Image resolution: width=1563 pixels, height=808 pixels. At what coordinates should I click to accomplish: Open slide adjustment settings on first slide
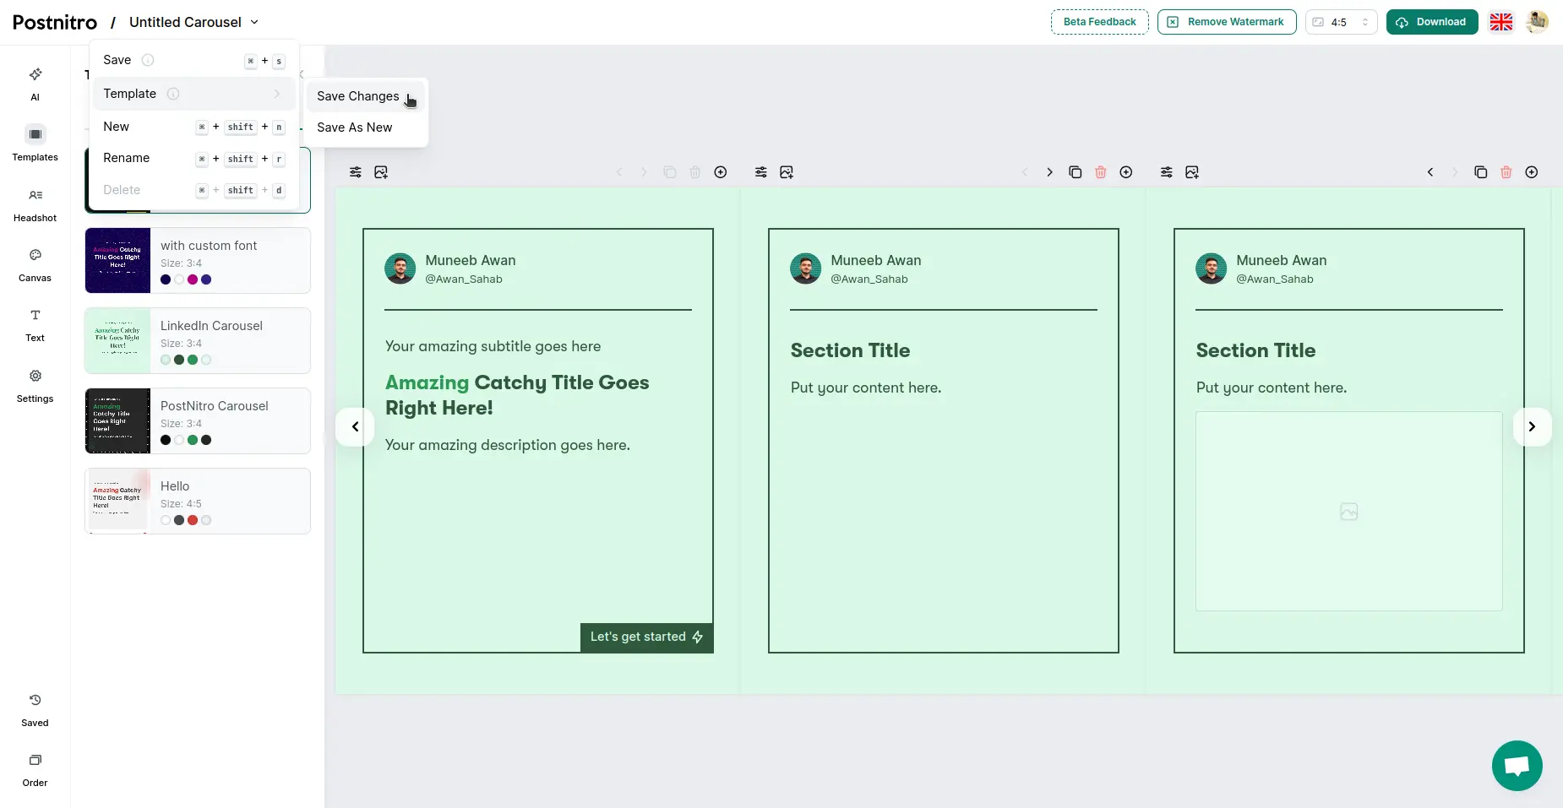pos(355,172)
